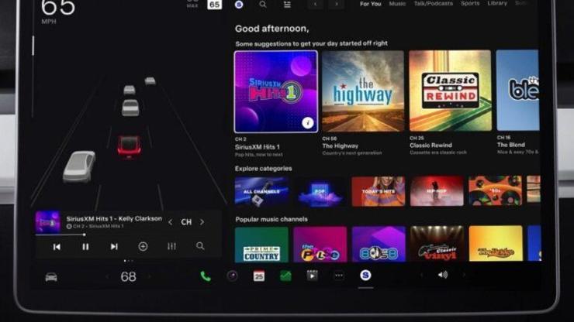Open the green chart app in the dock
This screenshot has width=574, height=322.
(285, 276)
